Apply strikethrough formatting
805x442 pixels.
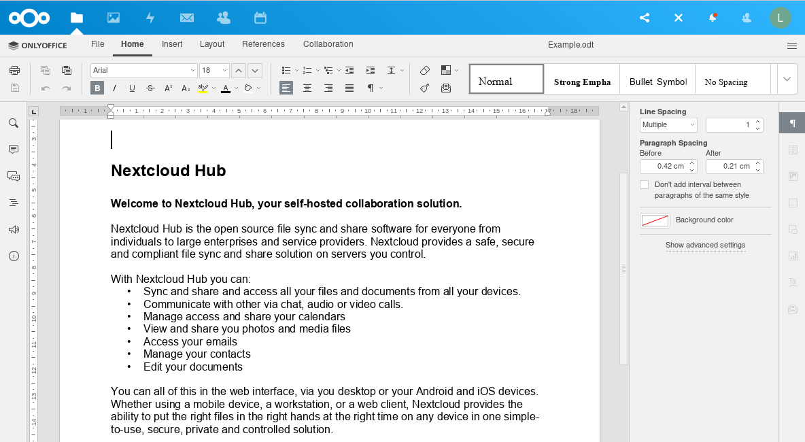click(x=150, y=88)
